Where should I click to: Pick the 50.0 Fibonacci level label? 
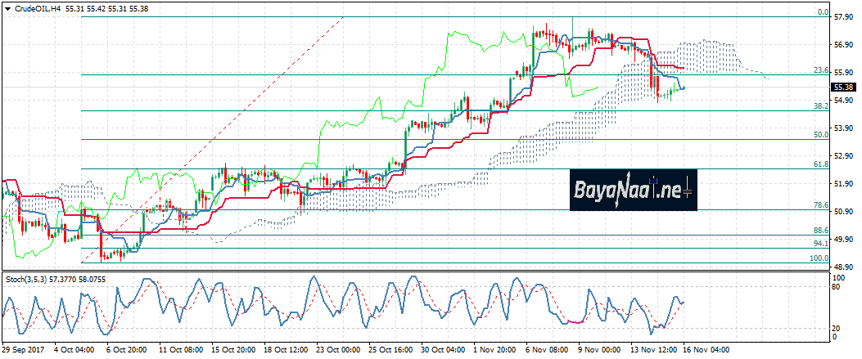[x=822, y=135]
